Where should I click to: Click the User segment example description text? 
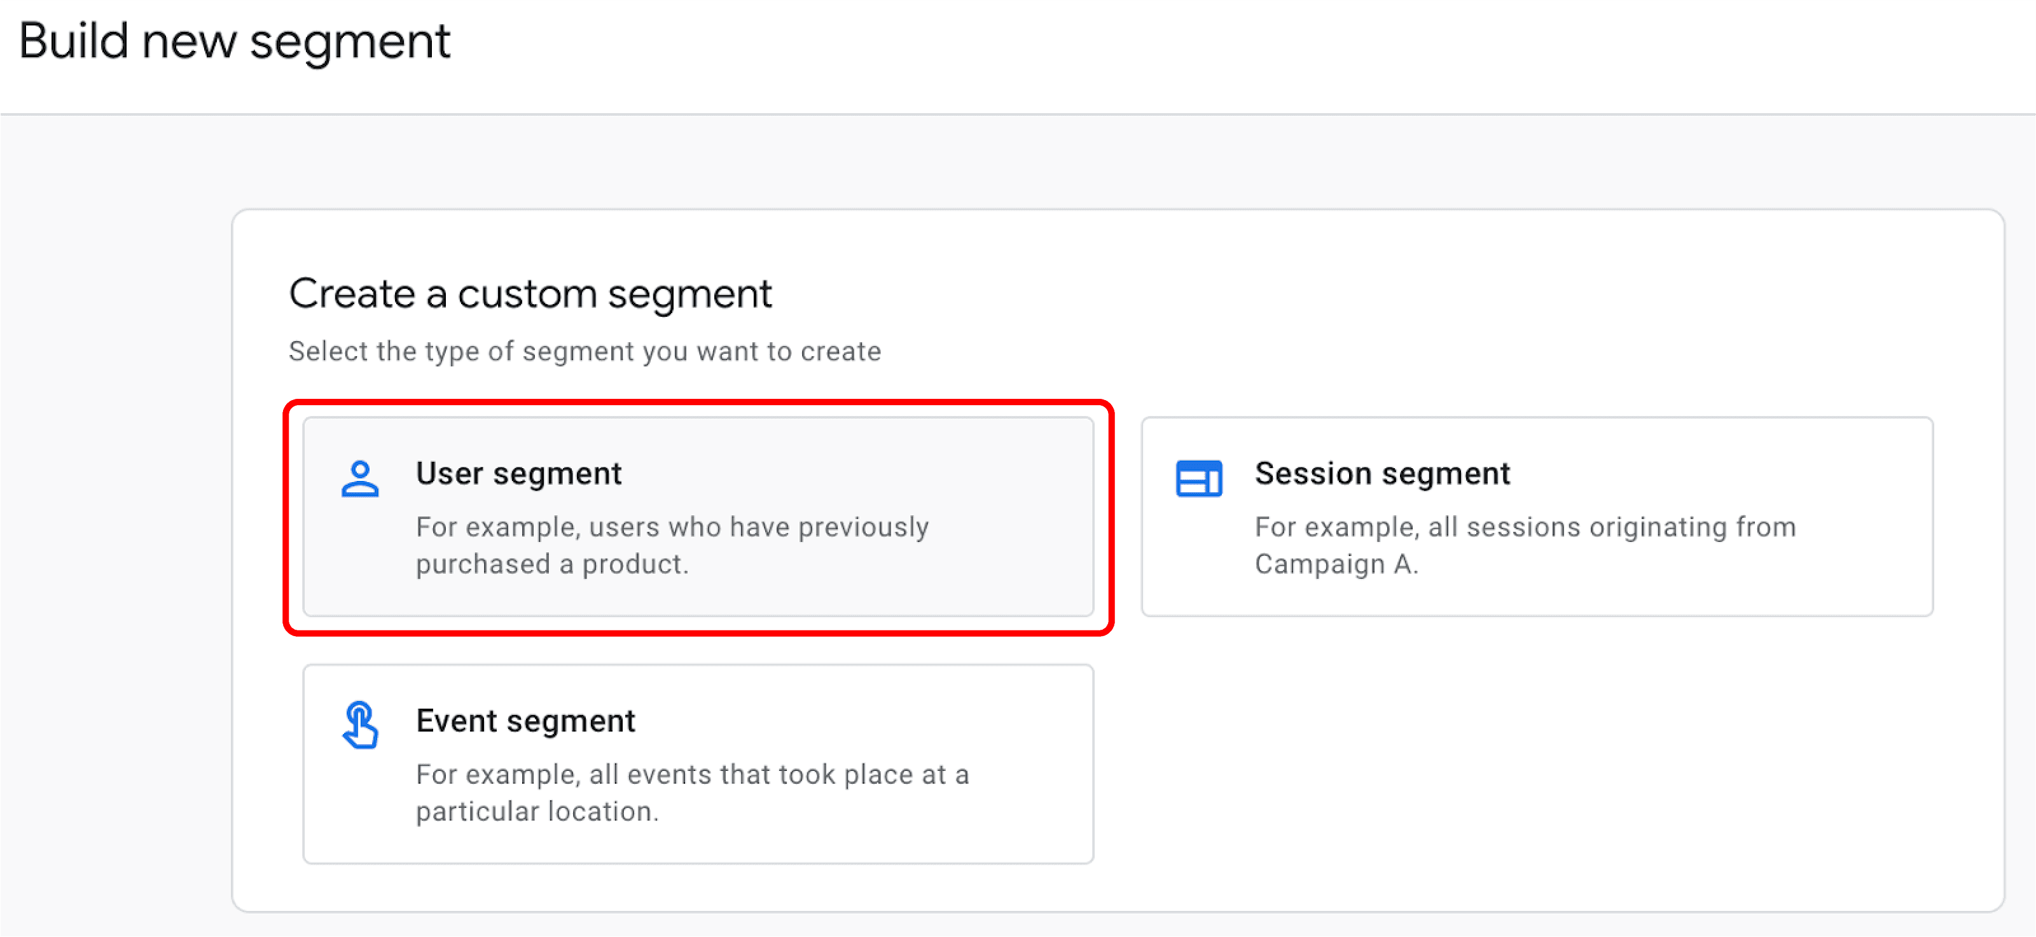click(x=672, y=546)
